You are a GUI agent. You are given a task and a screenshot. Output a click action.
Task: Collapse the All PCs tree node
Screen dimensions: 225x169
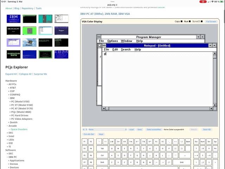coord(12,84)
